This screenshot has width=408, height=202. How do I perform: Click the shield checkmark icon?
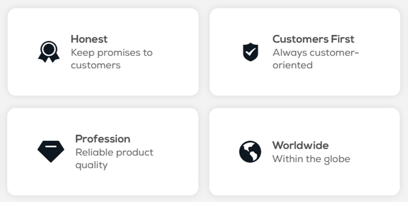click(251, 52)
